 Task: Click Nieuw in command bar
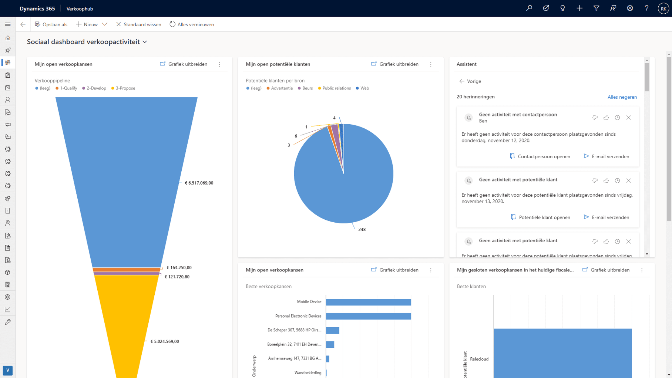87,24
